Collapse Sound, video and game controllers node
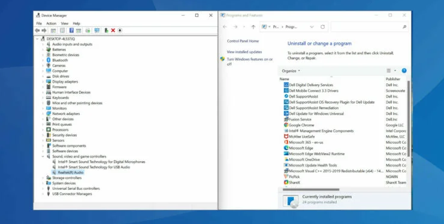Viewport: 444px width, 224px height. click(x=43, y=156)
